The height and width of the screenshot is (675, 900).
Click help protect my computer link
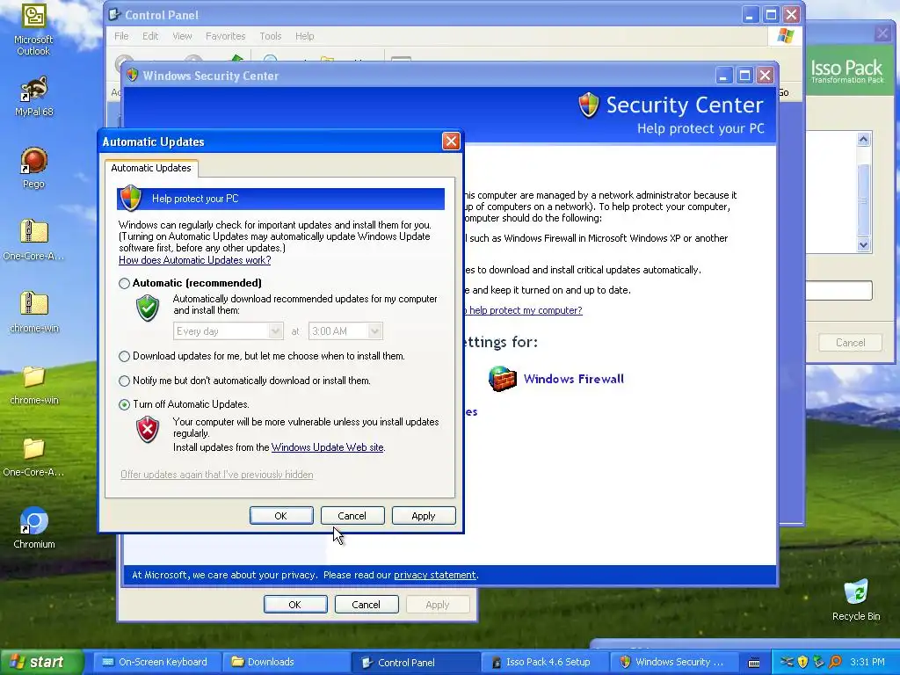523,310
